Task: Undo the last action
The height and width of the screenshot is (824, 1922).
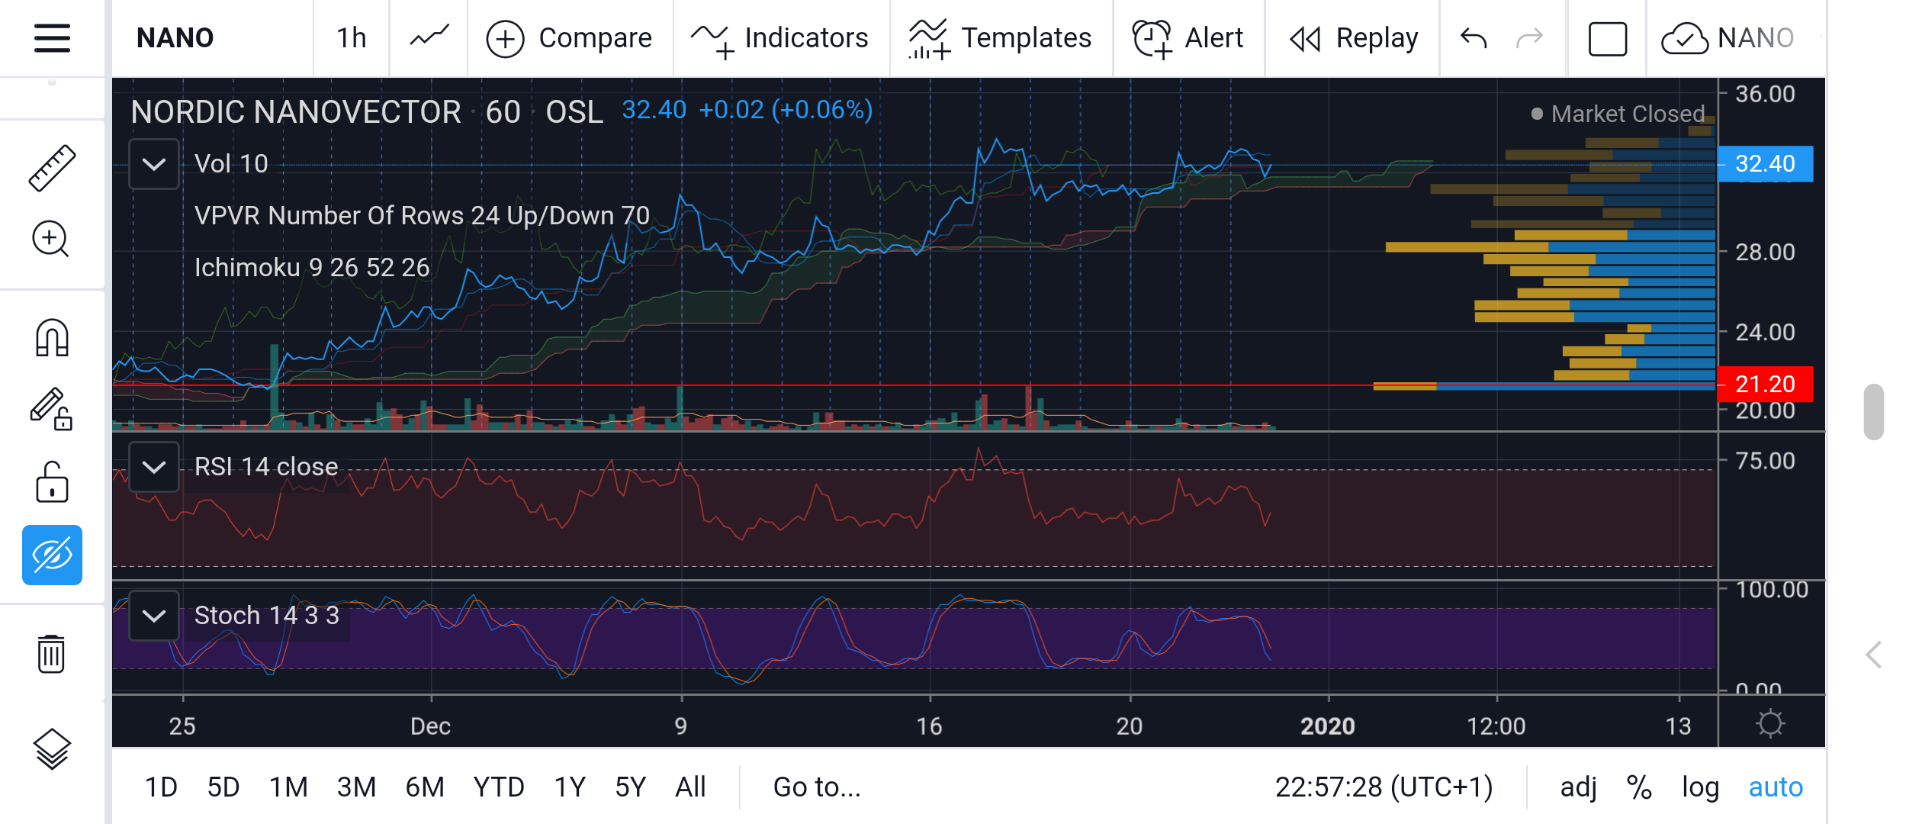Action: [1474, 38]
